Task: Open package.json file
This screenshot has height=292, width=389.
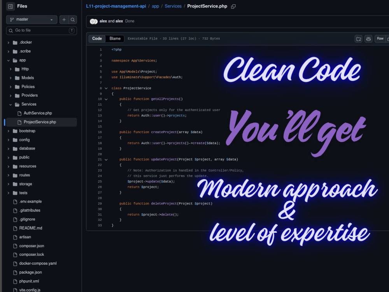Action: (30, 273)
